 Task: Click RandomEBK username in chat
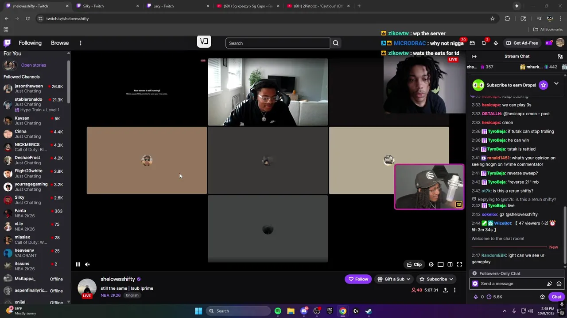(493, 255)
